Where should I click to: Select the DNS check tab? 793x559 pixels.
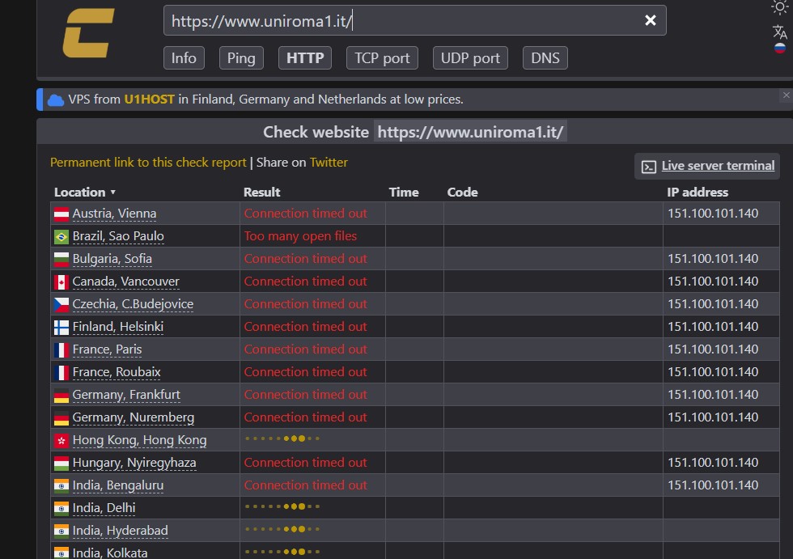[x=545, y=57]
